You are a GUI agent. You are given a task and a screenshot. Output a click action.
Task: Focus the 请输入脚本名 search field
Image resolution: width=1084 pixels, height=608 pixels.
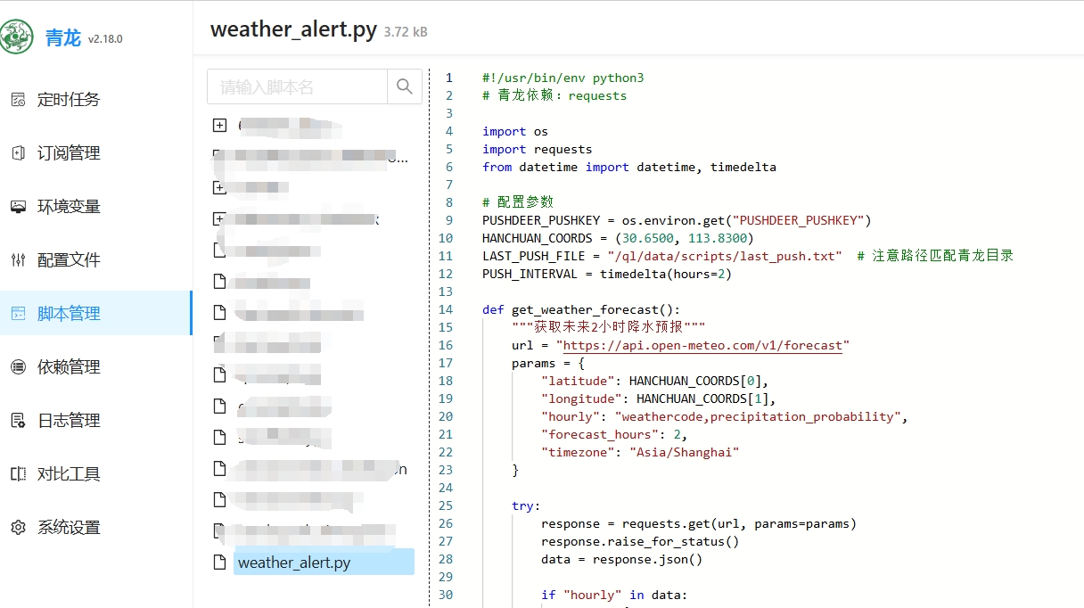[298, 87]
